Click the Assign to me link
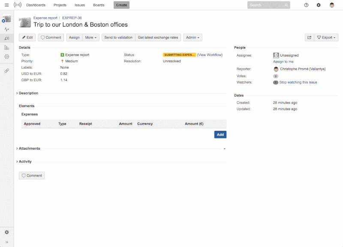This screenshot has height=247, width=343. coord(283,61)
